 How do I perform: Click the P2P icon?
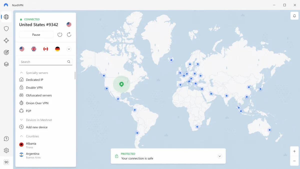click(21, 111)
